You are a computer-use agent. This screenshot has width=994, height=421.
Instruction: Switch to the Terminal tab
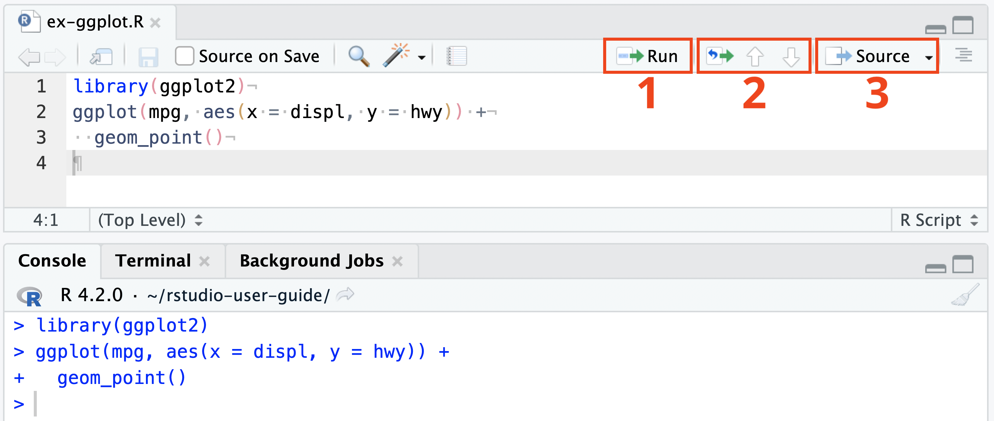[x=153, y=261]
